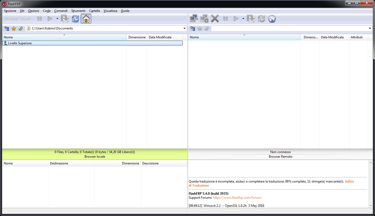Refresh the remote browser pane
The width and height of the screenshot is (375, 216).
261,19
